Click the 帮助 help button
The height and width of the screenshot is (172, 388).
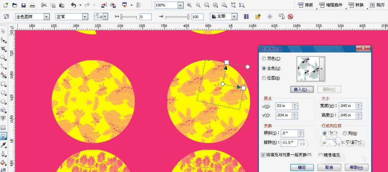[x=357, y=167]
